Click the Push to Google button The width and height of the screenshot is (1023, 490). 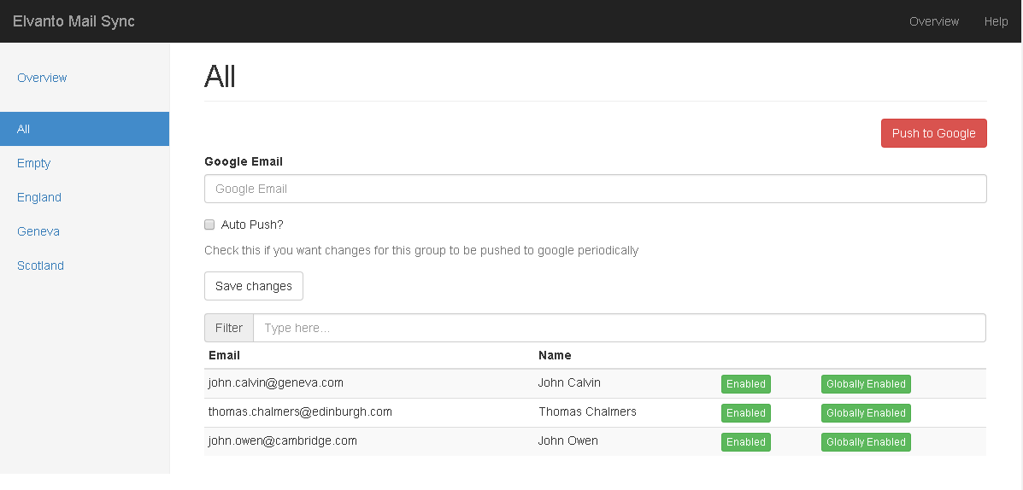[x=933, y=133]
